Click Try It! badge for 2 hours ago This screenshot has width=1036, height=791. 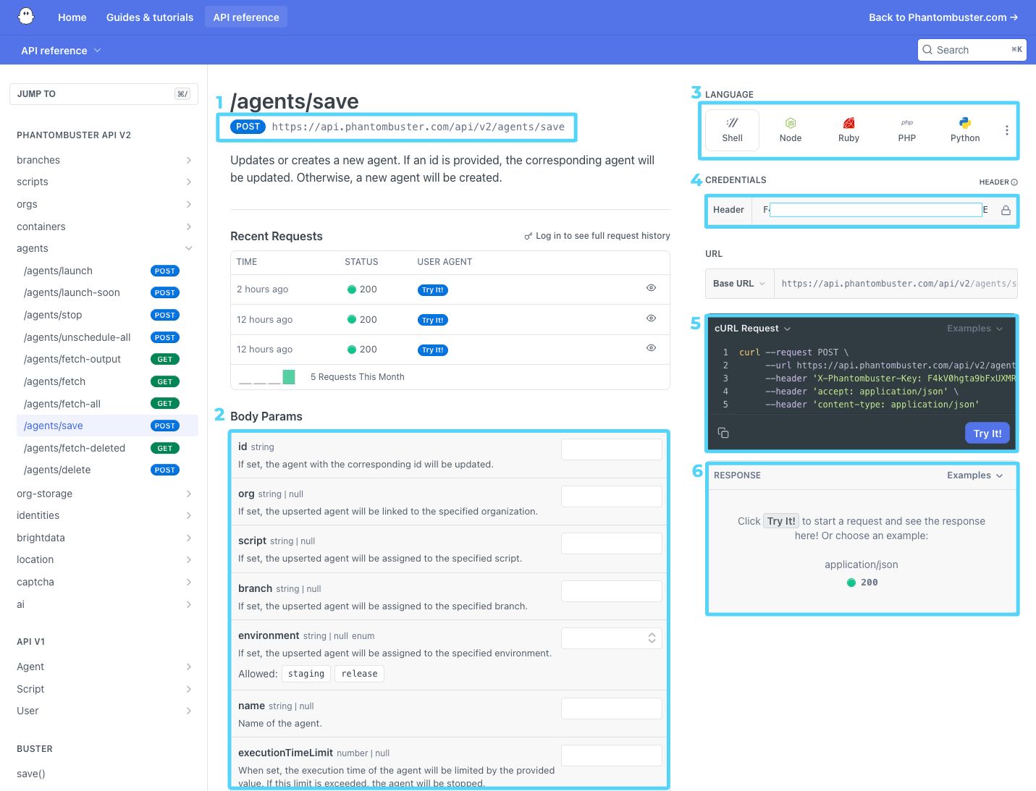(433, 289)
